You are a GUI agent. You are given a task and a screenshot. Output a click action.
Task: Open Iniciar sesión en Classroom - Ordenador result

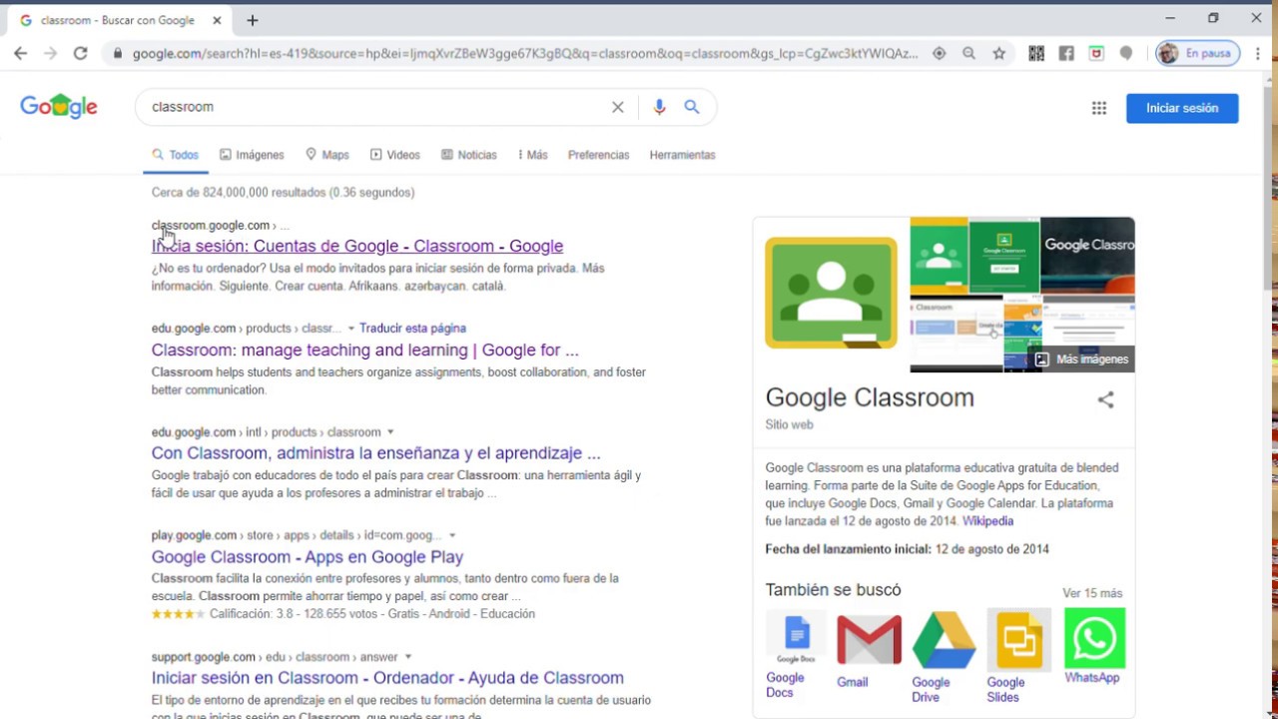[387, 678]
